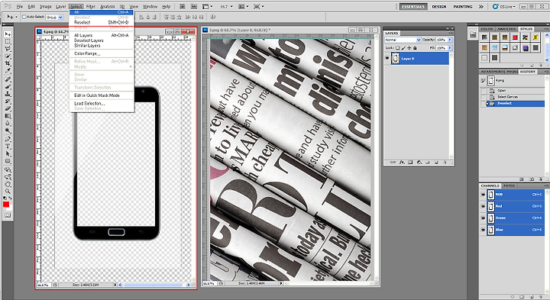Select the Spot Healing Brush tool
550x300 pixels.
click(8, 79)
